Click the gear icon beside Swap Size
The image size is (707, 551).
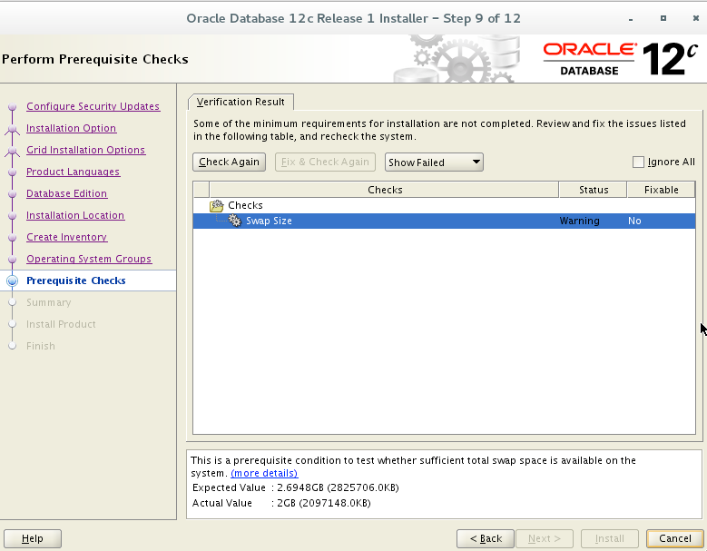click(x=234, y=221)
